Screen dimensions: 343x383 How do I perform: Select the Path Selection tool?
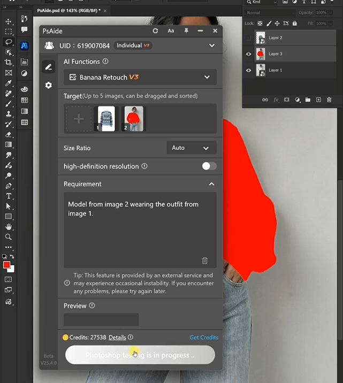[9, 206]
